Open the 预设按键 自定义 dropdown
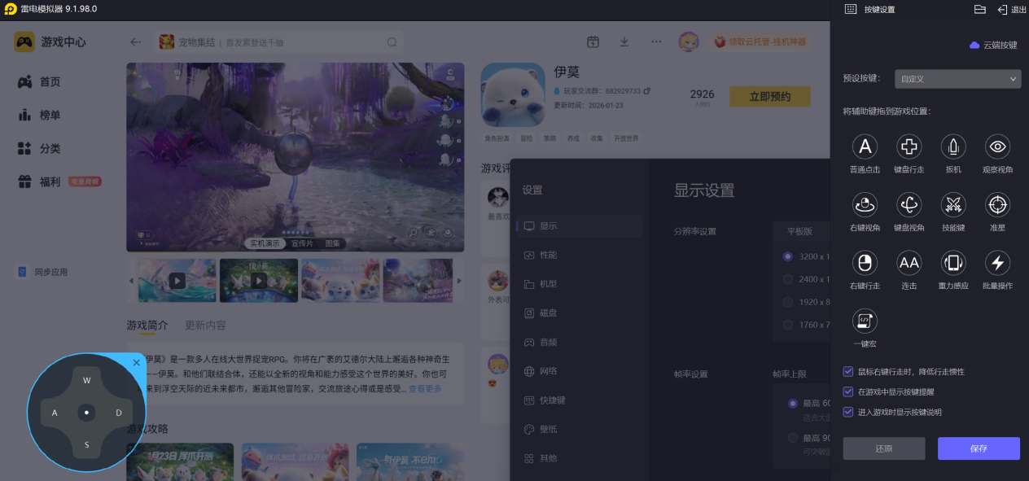The width and height of the screenshot is (1029, 481). point(957,79)
